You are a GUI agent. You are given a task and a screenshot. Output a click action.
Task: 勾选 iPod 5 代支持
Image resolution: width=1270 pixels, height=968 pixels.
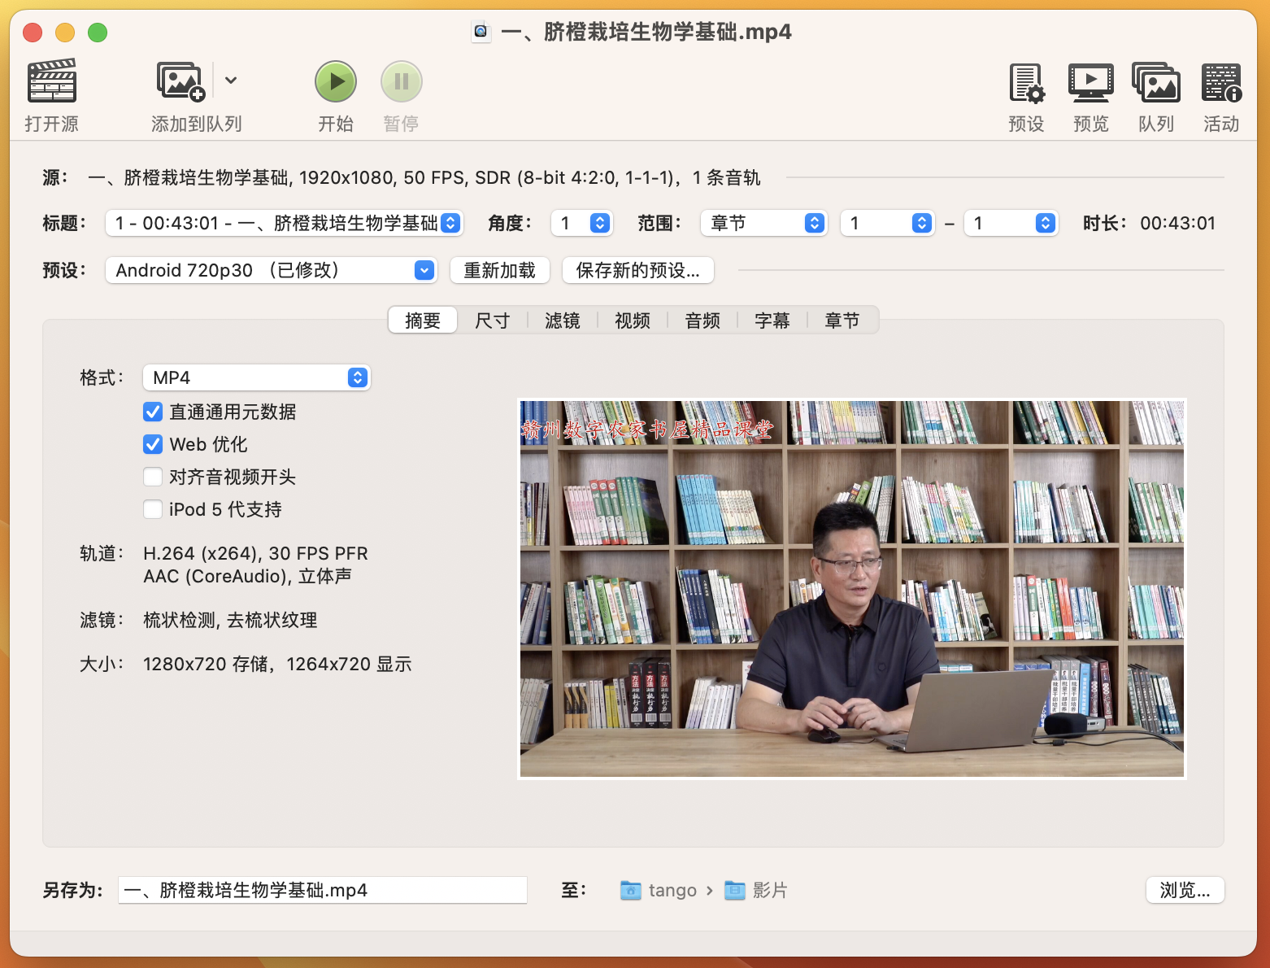(x=153, y=509)
